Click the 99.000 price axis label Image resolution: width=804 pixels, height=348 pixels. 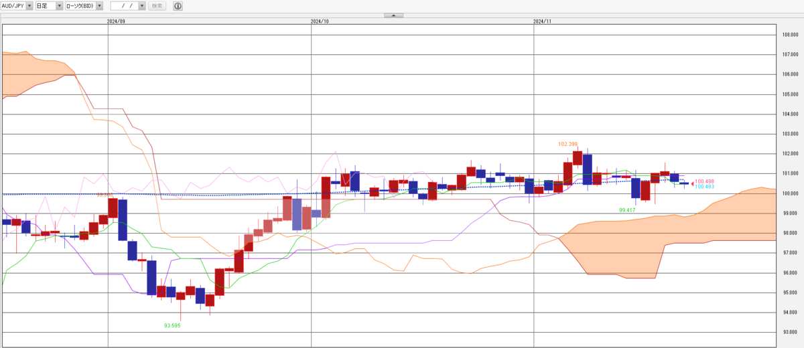pos(791,213)
